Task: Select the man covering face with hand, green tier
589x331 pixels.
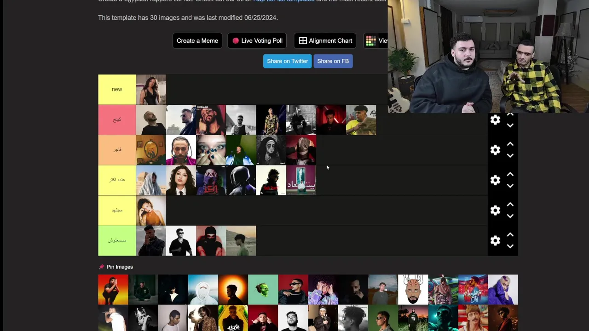Action: (x=151, y=240)
